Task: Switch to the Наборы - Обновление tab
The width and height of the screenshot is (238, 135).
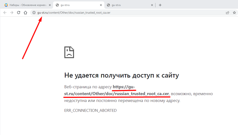Action: point(27,5)
